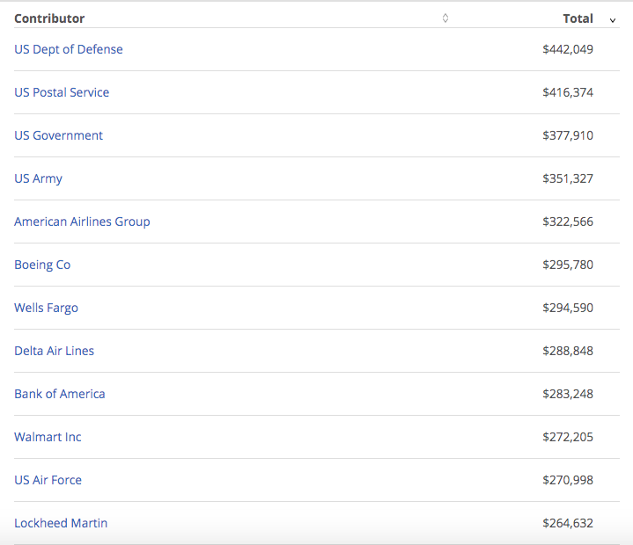This screenshot has height=545, width=633.
Task: Click the $270,998 total cell
Action: pos(568,480)
